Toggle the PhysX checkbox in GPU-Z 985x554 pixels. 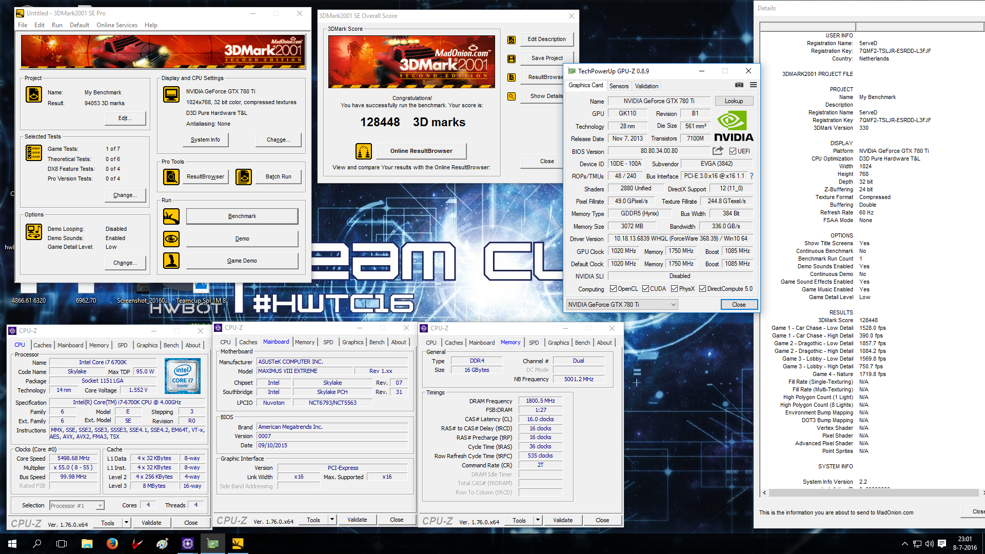(x=674, y=289)
